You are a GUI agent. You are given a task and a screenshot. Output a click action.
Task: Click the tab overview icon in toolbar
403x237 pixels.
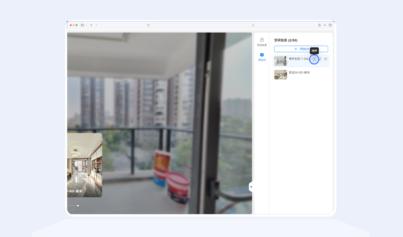tap(330, 25)
